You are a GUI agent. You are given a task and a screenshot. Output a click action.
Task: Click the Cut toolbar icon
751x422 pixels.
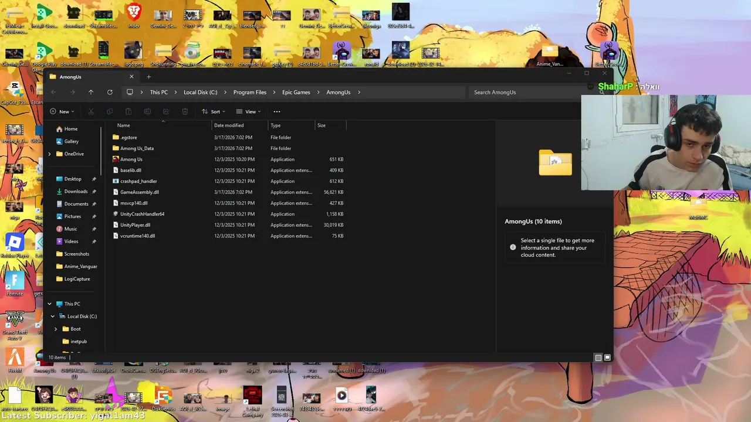[91, 111]
